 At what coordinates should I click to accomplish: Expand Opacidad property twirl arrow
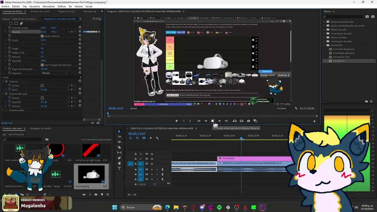point(5,61)
